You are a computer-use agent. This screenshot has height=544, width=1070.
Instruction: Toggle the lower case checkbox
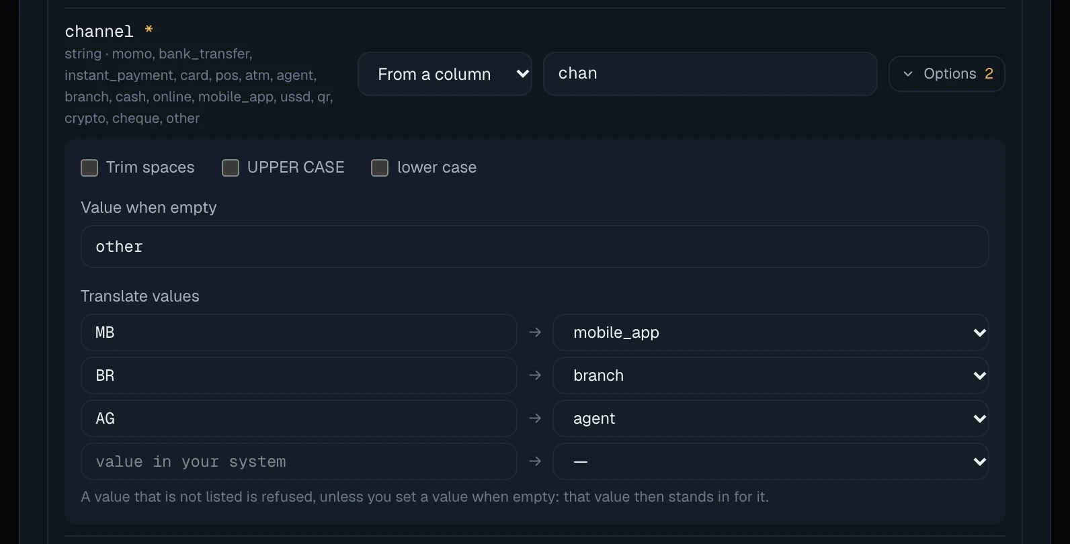(380, 168)
